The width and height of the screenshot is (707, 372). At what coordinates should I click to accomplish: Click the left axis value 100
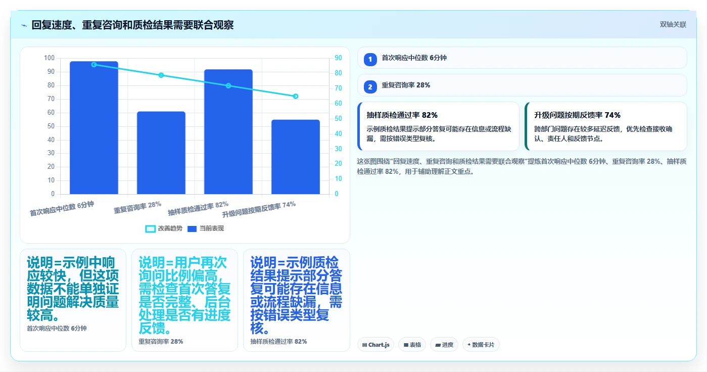[x=49, y=58]
